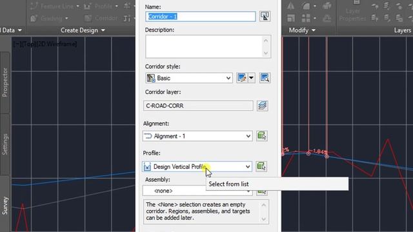Click the Layers panel title
This screenshot has width=413, height=232.
(x=403, y=30)
